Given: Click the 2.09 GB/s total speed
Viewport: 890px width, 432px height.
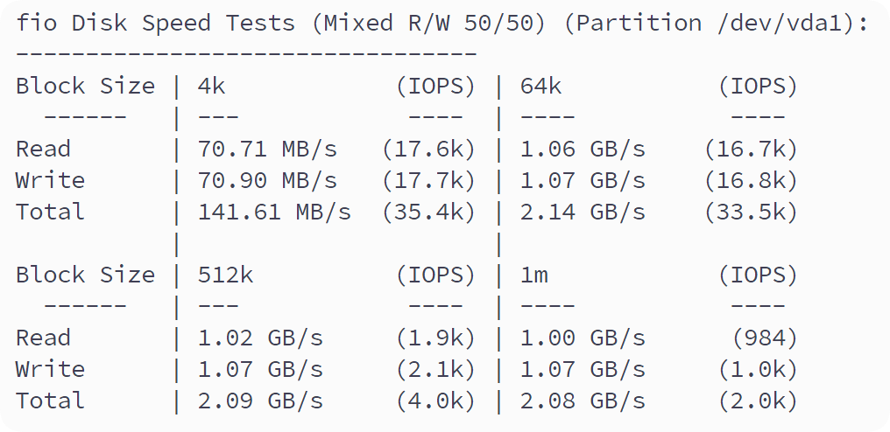Looking at the screenshot, I should [x=260, y=401].
